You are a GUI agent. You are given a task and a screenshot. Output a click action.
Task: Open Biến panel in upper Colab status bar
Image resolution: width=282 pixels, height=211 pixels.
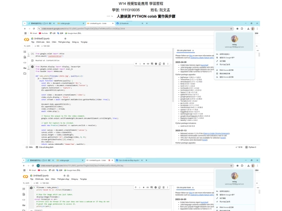tap(29, 147)
